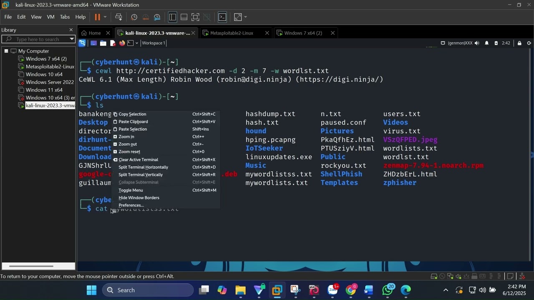Viewport: 534px width, 300px height.
Task: Close the kali-linux-2023.3-vmware tab
Action: (193, 33)
